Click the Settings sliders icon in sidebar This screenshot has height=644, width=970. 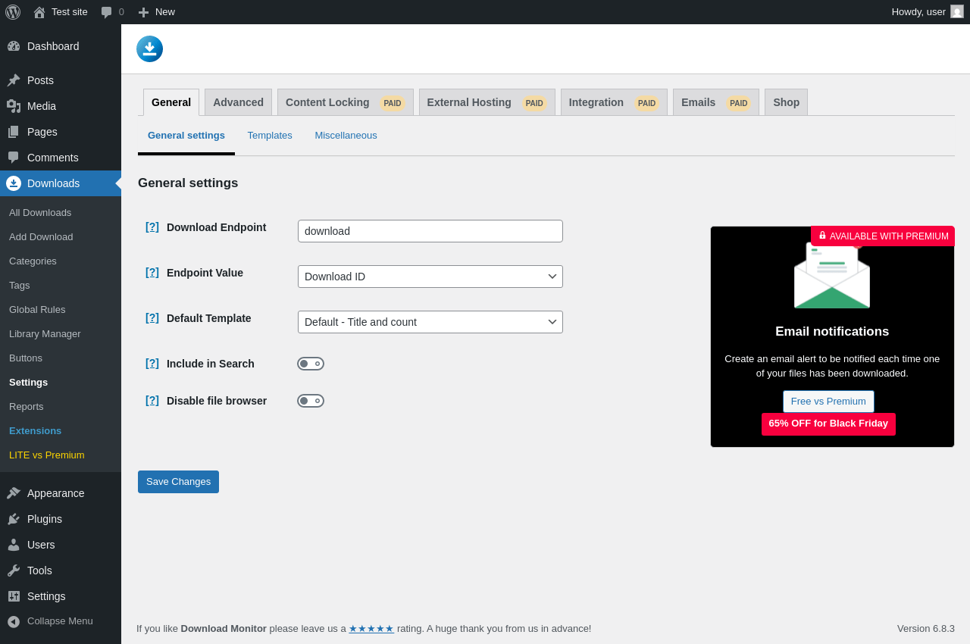coord(14,596)
